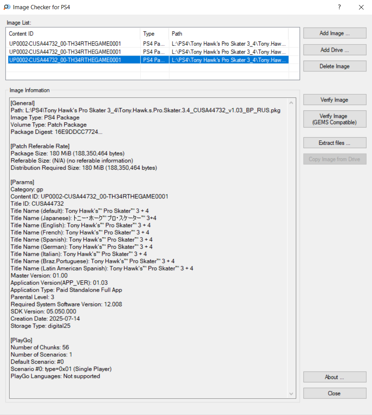Select the highlighted third image list row
Screen dimensions: 372x415
(x=148, y=60)
